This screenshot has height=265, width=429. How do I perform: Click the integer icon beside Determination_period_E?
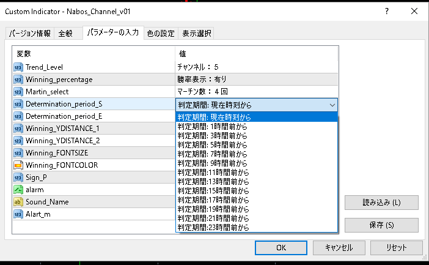pos(18,116)
